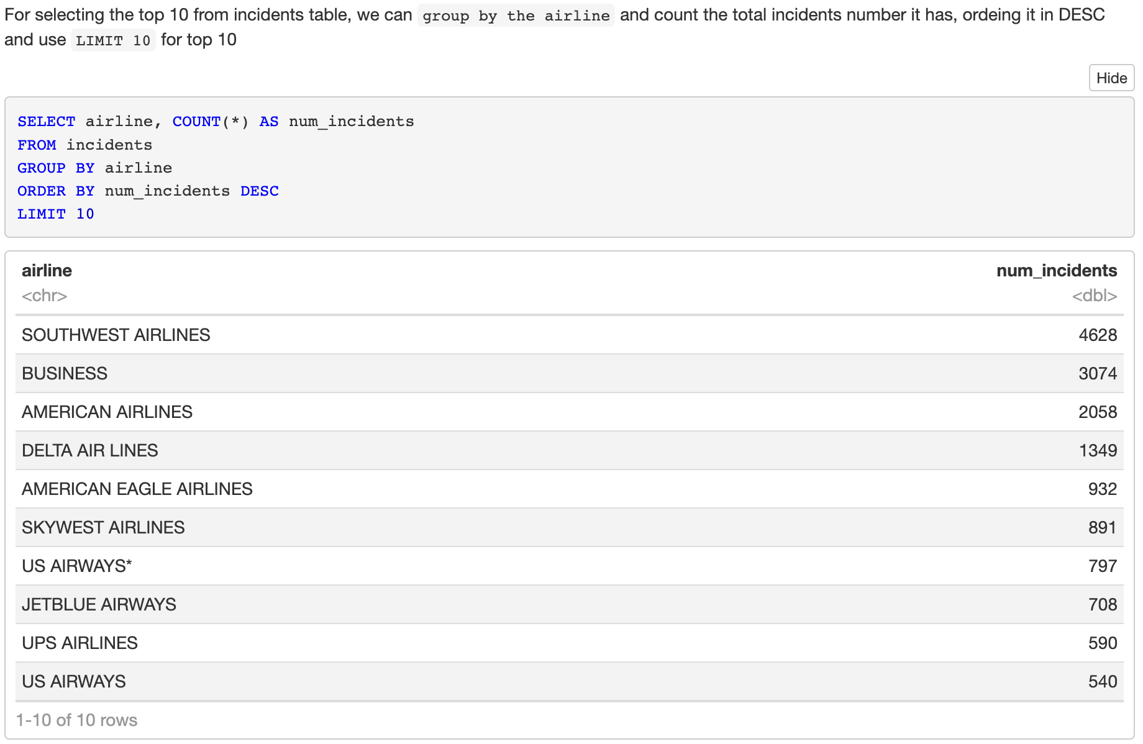Click the <chr> type label
1143x744 pixels.
(x=44, y=296)
